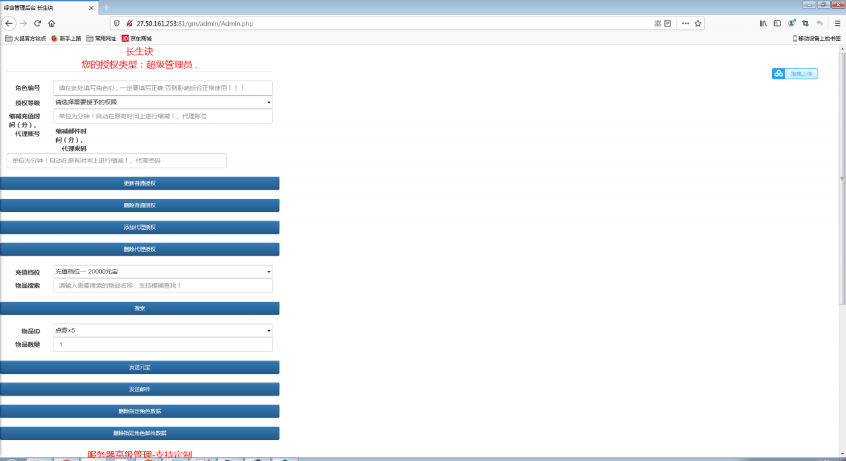The image size is (846, 461).
Task: Expand the 授权等级 permission dropdown
Action: [x=163, y=102]
